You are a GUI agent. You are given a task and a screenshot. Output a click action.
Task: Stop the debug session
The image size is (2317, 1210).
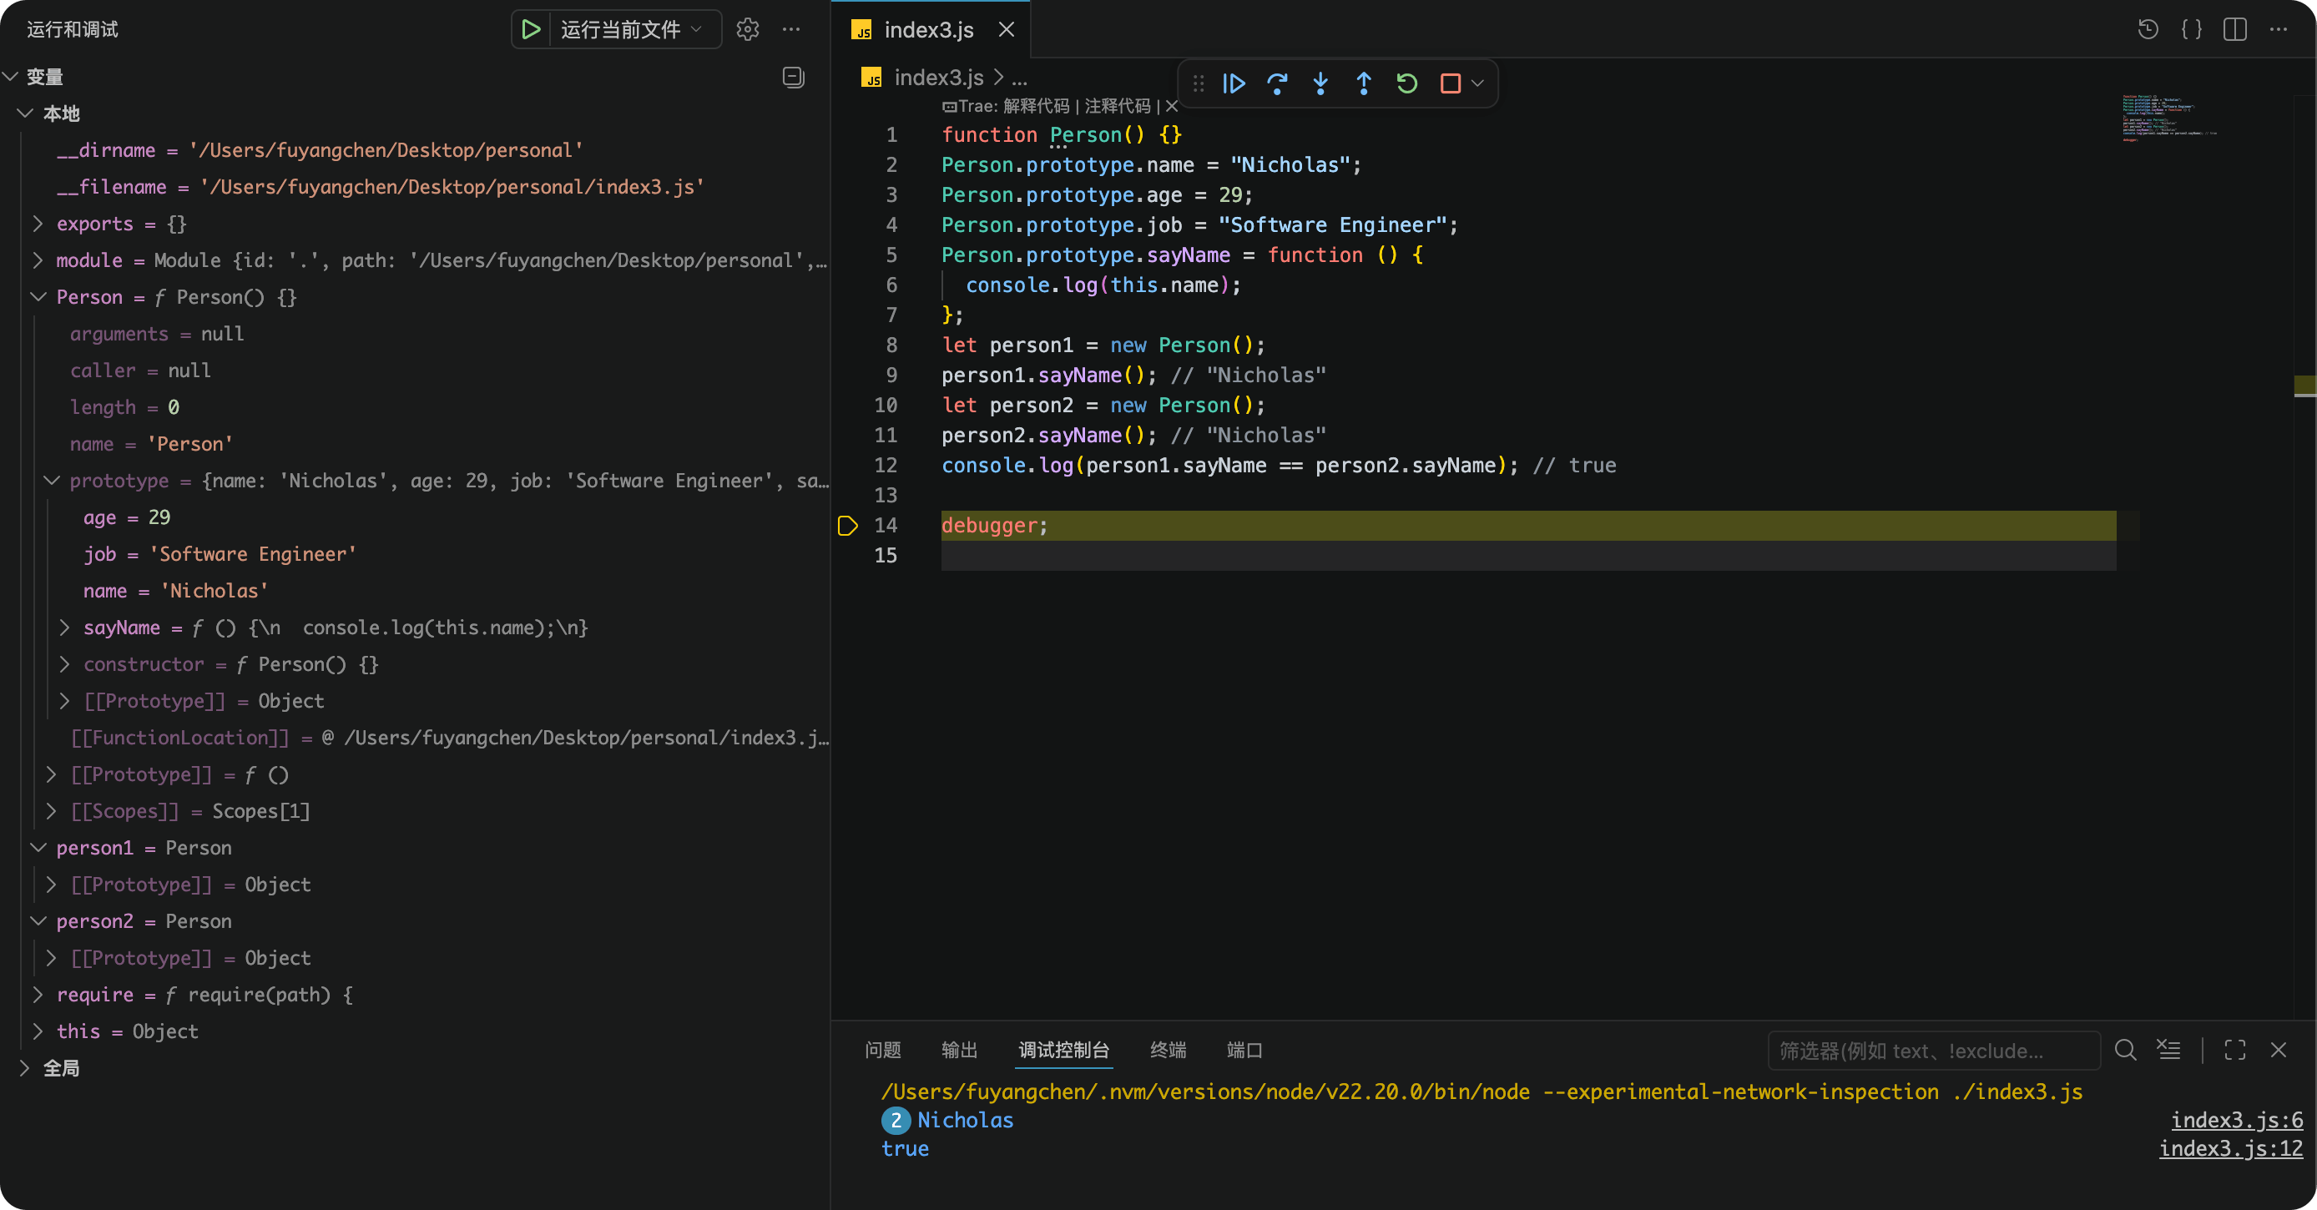click(1450, 83)
